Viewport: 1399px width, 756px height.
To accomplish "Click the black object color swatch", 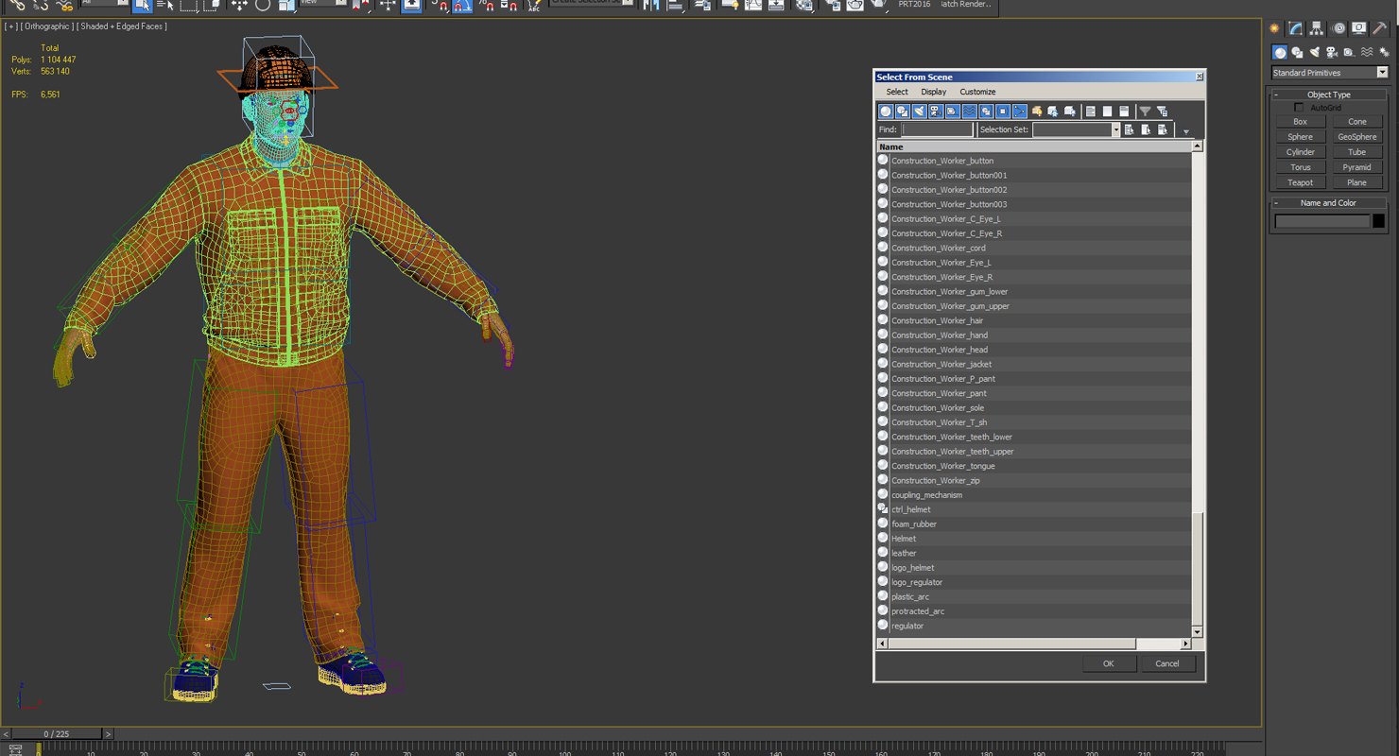I will coord(1378,221).
